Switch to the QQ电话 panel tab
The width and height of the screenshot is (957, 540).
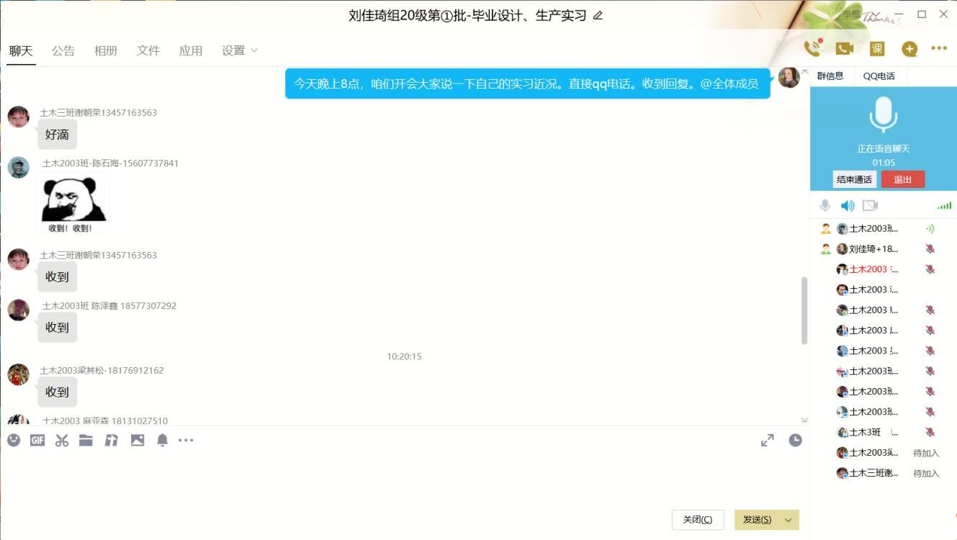879,76
